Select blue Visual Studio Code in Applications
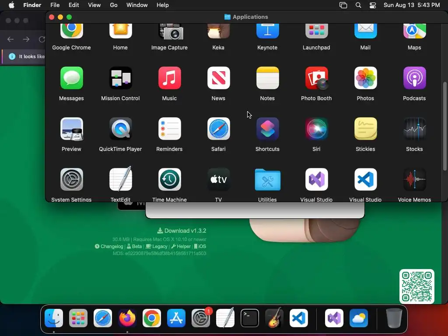This screenshot has height=336, width=448. 365,179
